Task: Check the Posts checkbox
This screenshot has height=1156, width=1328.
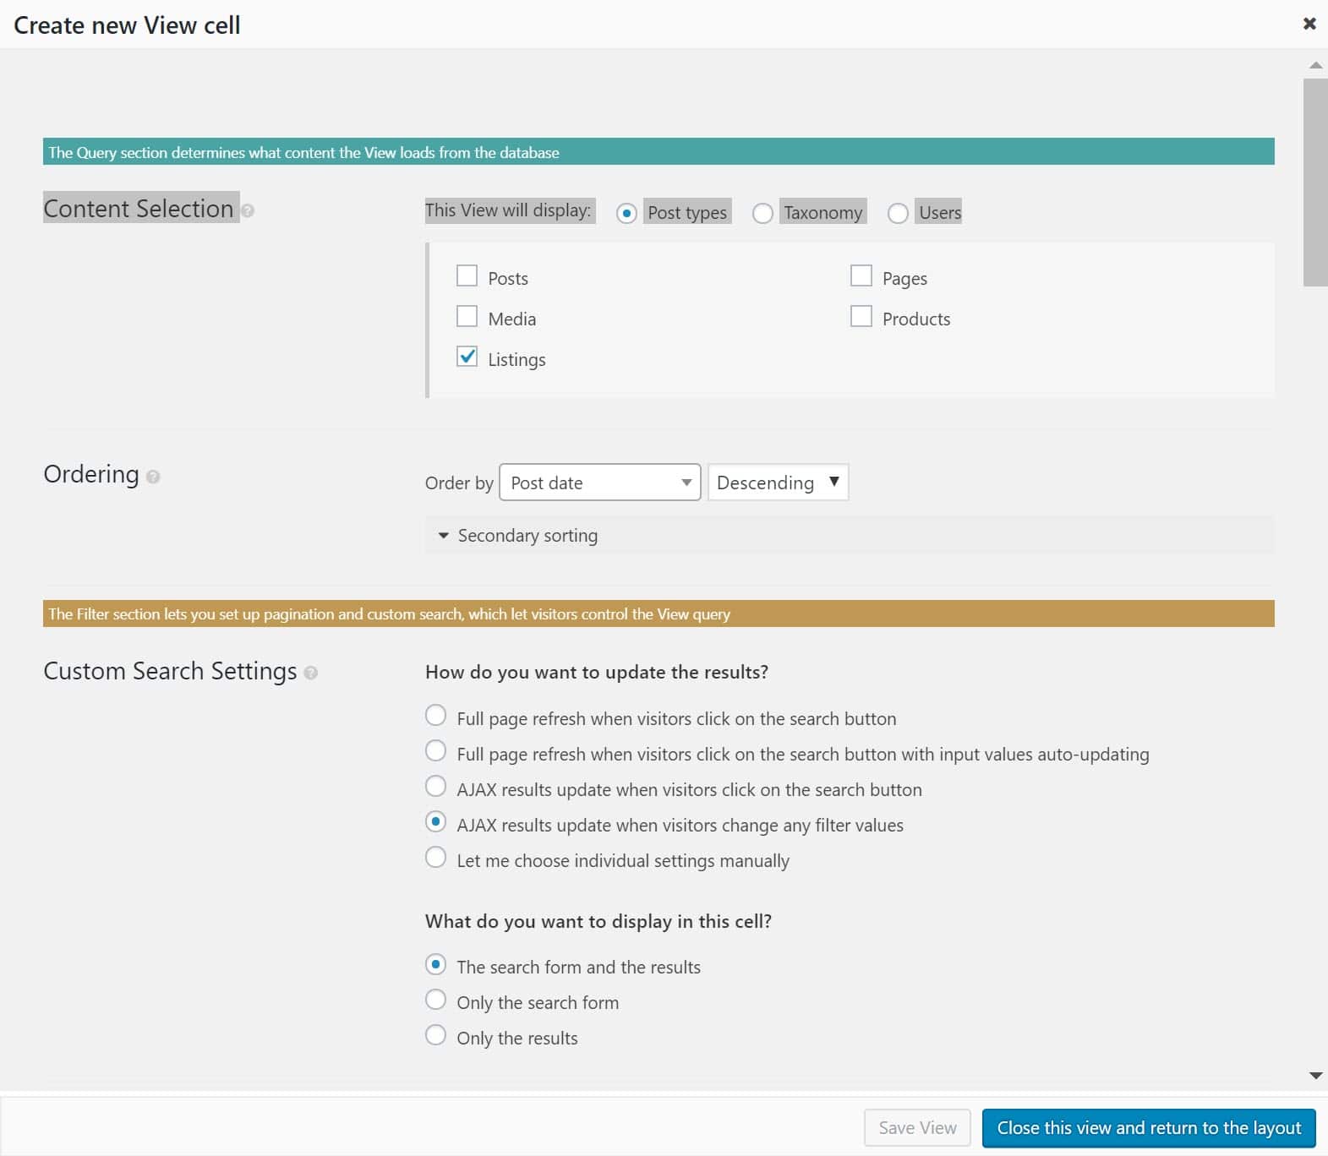Action: [x=467, y=276]
